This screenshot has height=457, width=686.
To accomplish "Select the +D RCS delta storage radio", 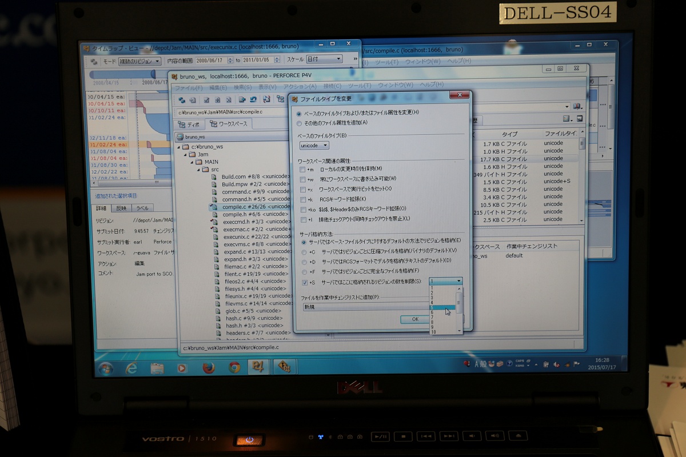I will [304, 261].
